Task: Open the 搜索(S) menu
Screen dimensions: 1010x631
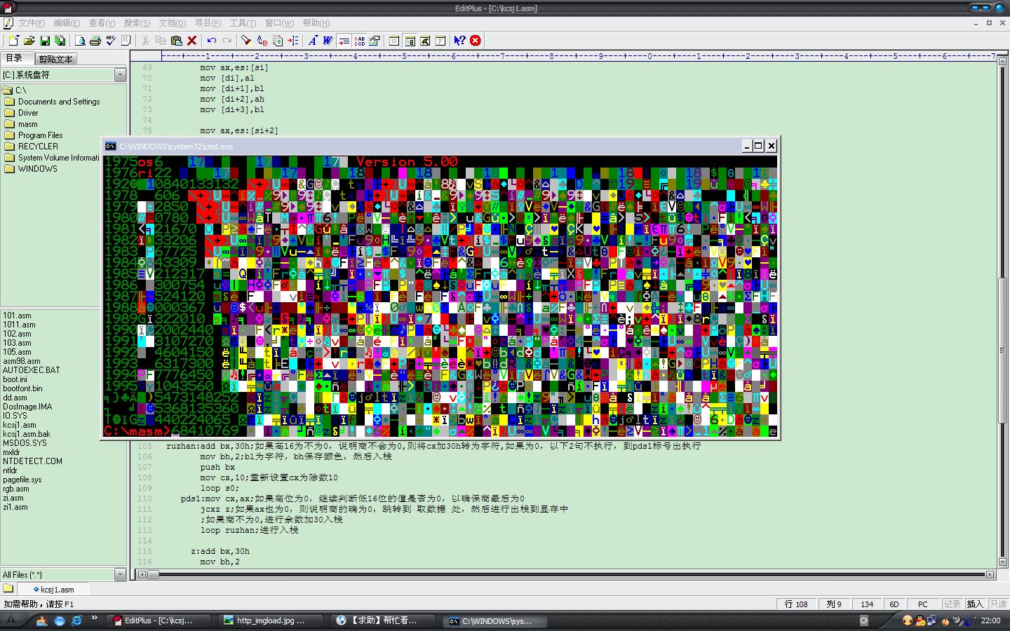Action: [x=137, y=23]
